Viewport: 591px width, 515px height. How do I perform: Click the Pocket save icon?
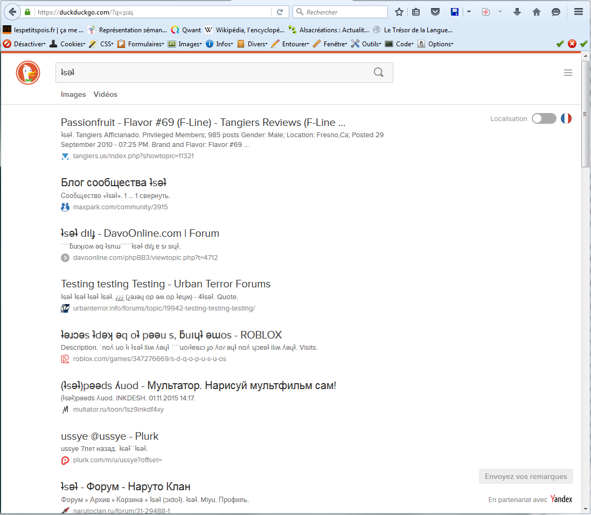click(x=435, y=12)
